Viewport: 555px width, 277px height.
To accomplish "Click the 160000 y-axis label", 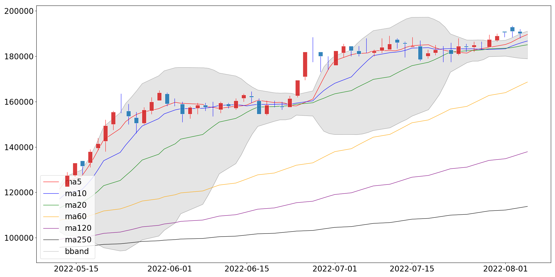I will (x=19, y=102).
